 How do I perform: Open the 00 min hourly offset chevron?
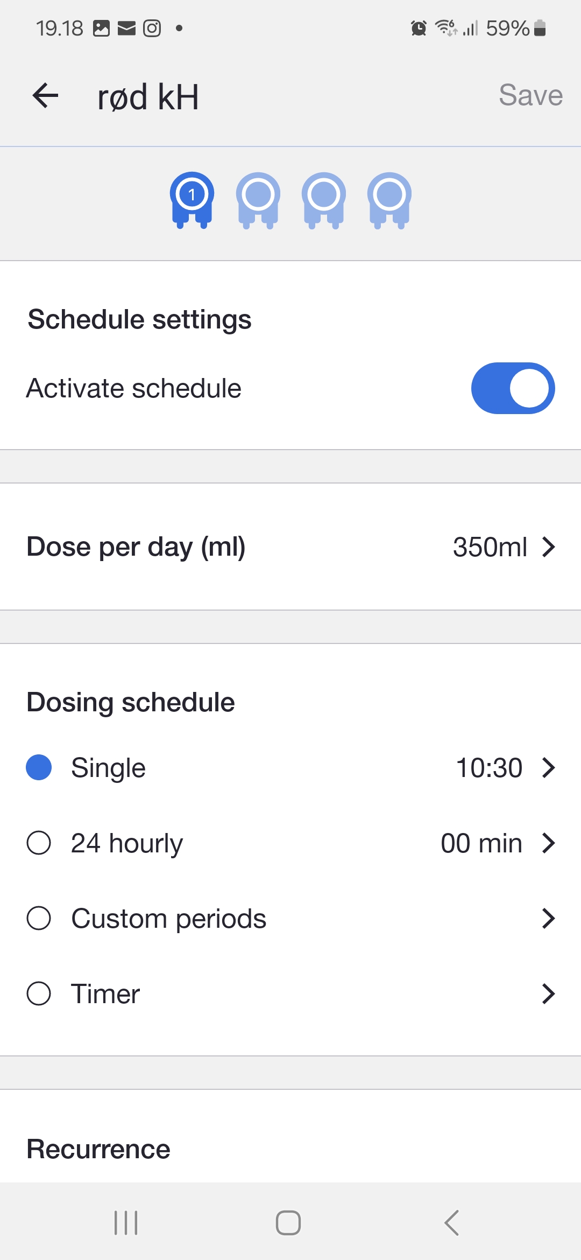point(548,843)
